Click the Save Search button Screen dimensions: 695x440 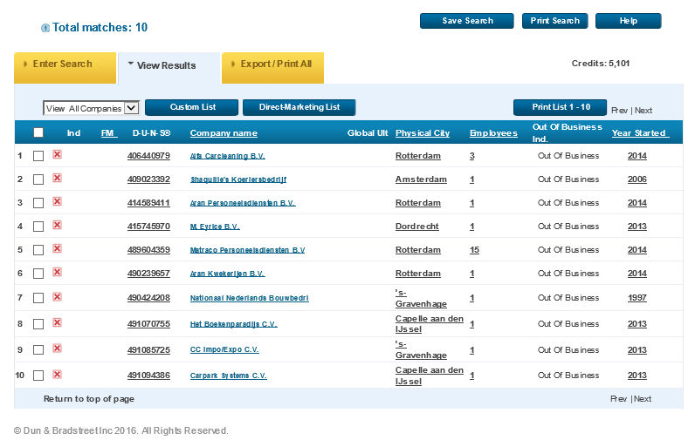(467, 21)
